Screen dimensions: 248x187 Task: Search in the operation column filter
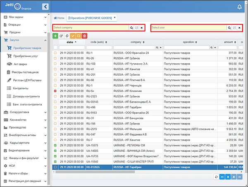(211, 47)
